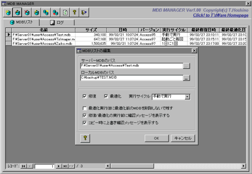
Task: Select the F:¥Server01¥user¥Access¥Test.mdb name cell
Action: [x=43, y=35]
